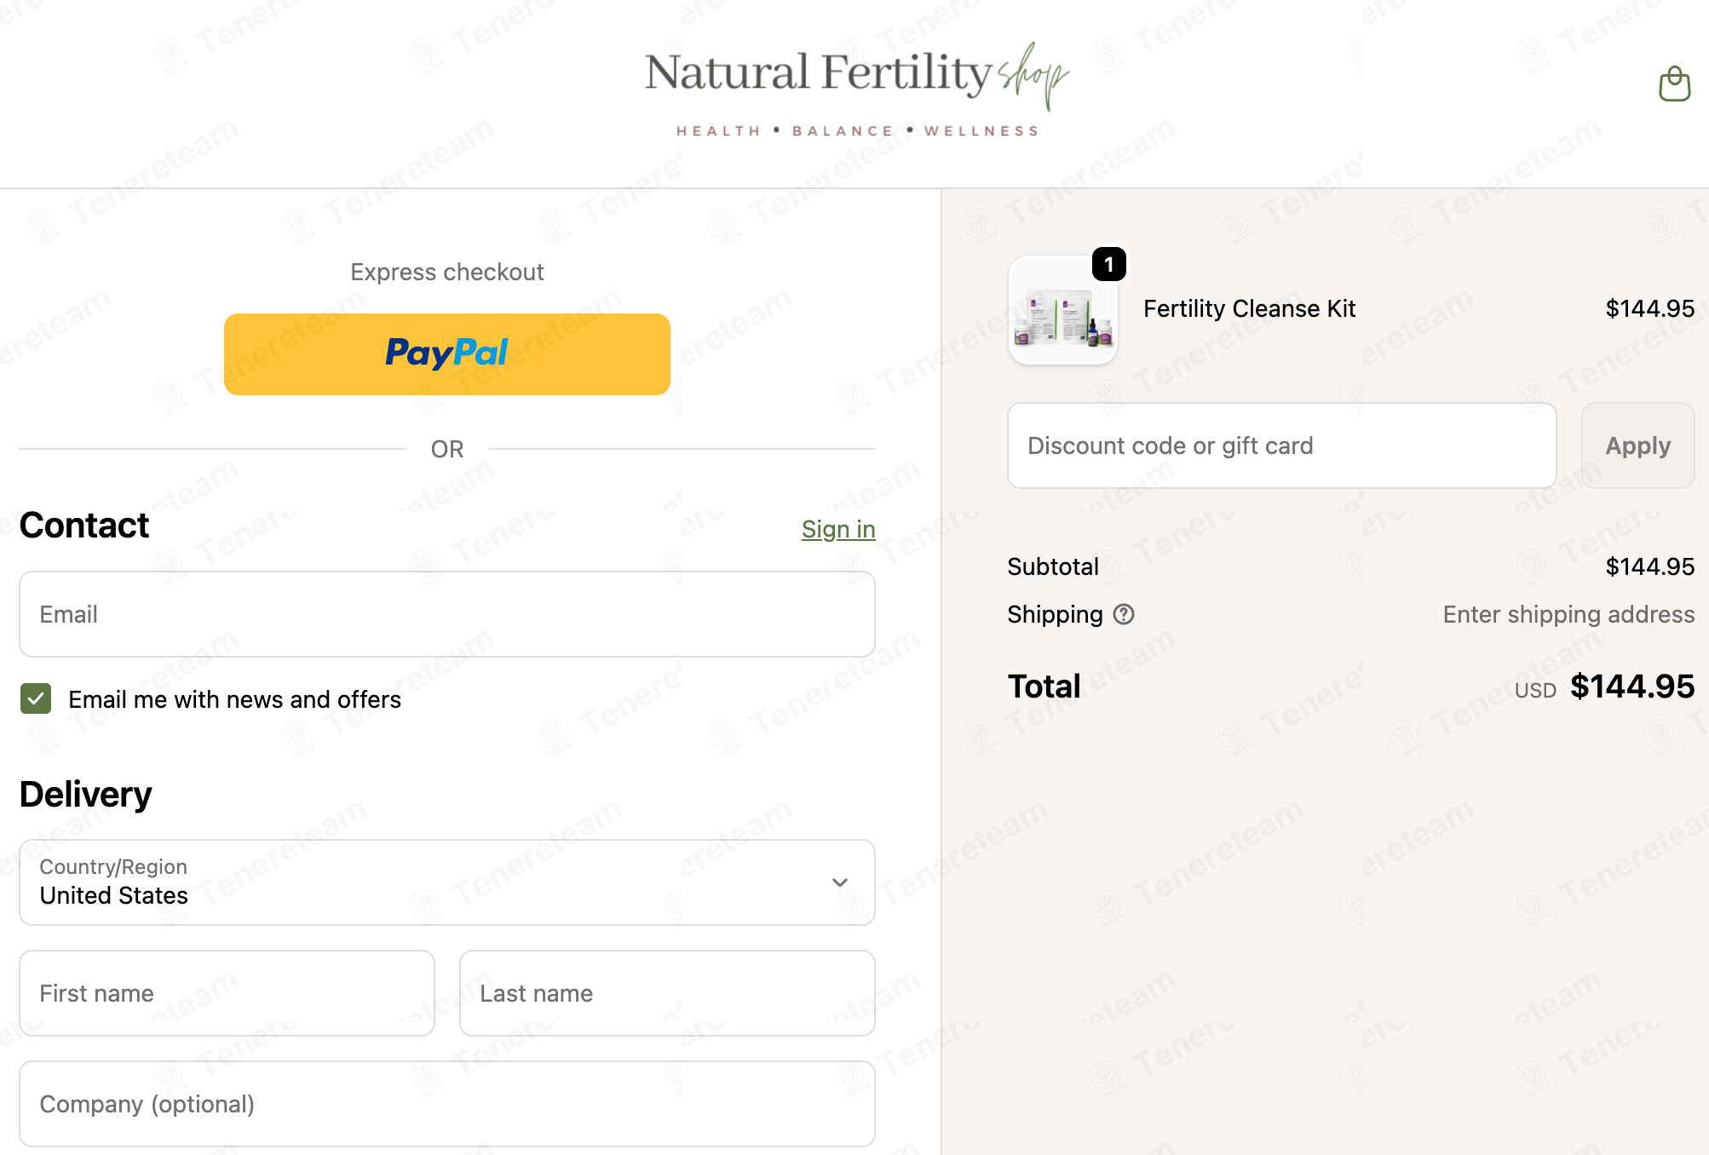Uncheck Email me with news and offers

(x=36, y=699)
